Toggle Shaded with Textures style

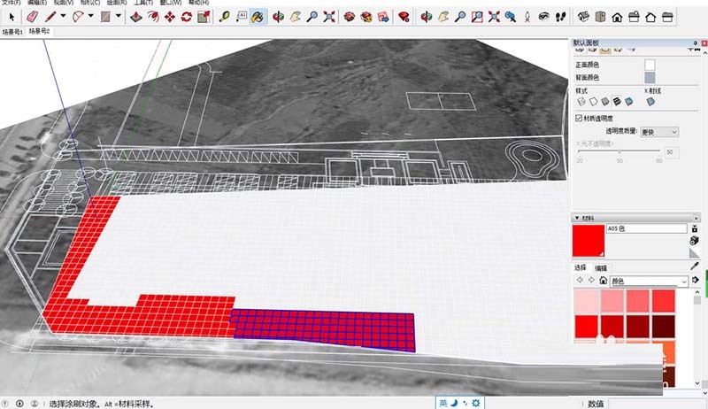pos(617,102)
